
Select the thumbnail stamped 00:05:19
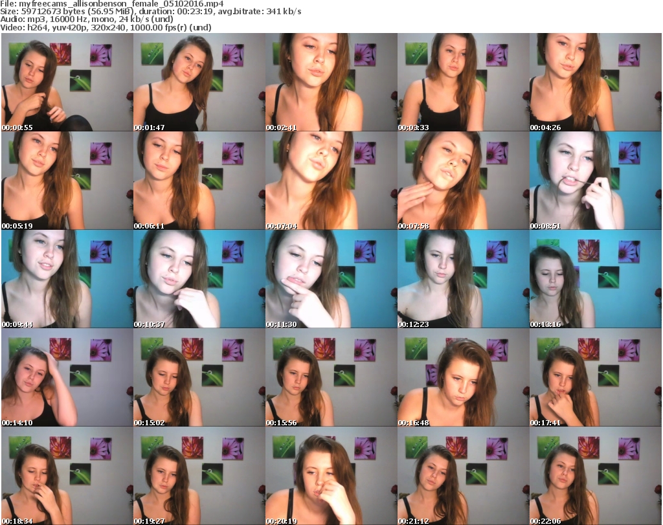pos(66,181)
